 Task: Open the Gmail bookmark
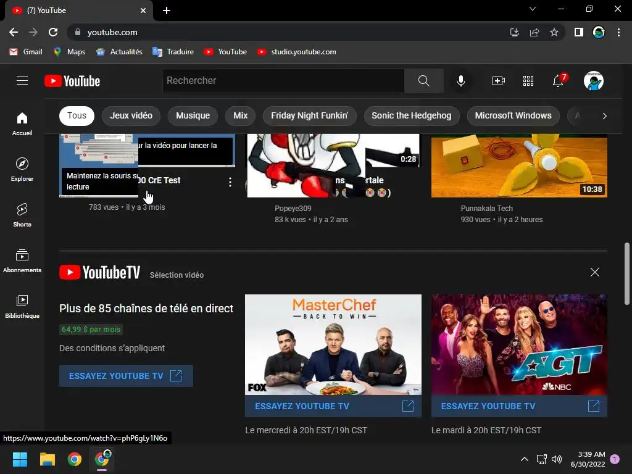click(26, 52)
